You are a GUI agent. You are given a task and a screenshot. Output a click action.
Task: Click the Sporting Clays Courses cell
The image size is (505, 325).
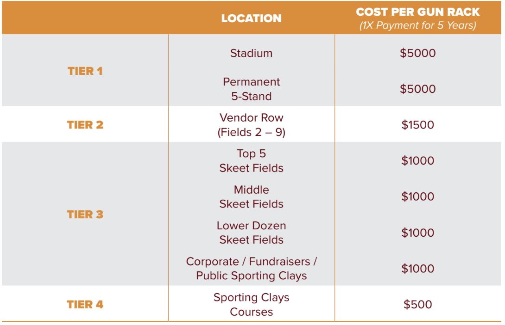click(251, 305)
